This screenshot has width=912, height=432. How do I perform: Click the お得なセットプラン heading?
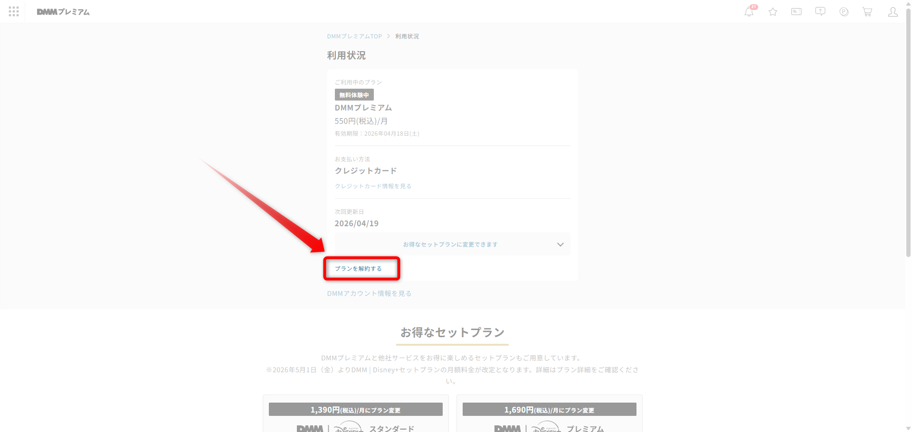click(x=452, y=332)
